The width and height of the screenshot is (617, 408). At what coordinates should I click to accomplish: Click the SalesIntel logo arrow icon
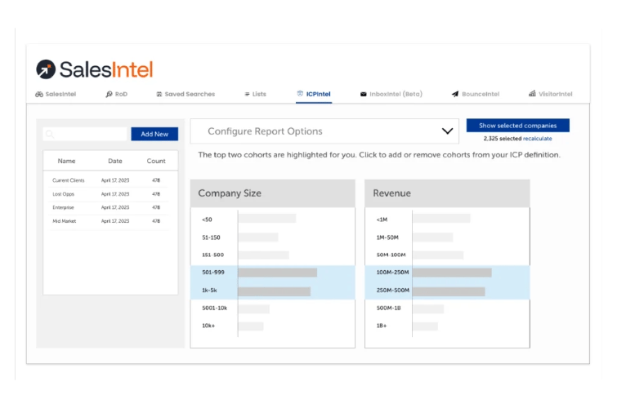coord(46,69)
